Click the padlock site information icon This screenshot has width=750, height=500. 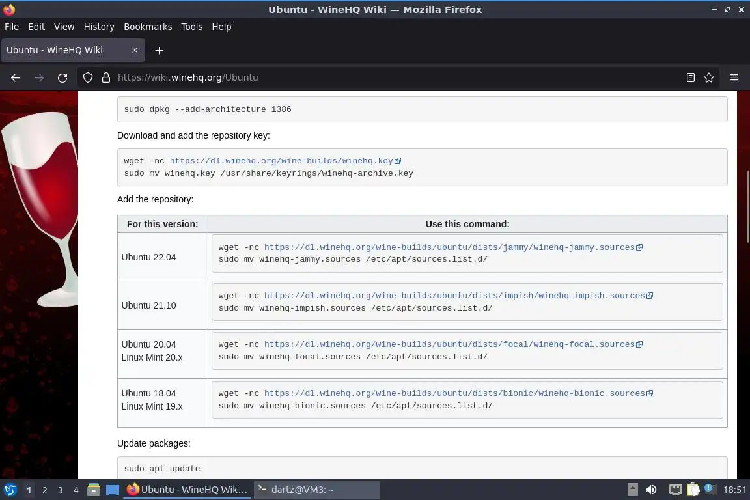pyautogui.click(x=106, y=77)
